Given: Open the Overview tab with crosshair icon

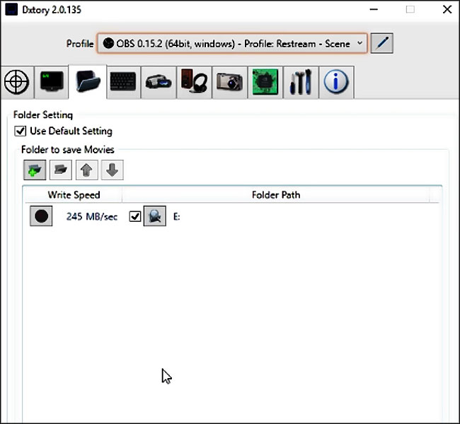Looking at the screenshot, I should pos(17,82).
